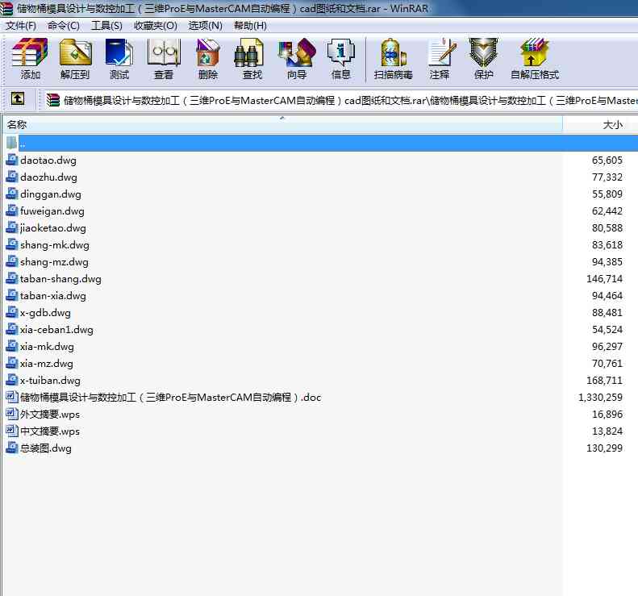This screenshot has height=596, width=638.
Task: Click the daotao.dwg file icon
Action: coord(12,160)
